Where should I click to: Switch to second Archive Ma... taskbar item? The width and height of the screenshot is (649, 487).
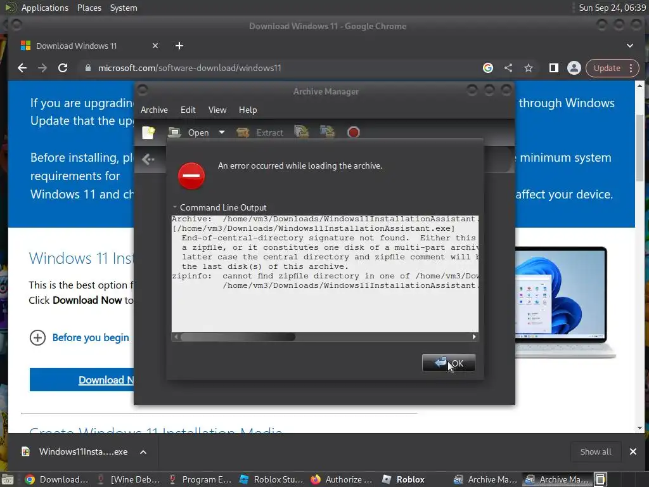pos(557,479)
